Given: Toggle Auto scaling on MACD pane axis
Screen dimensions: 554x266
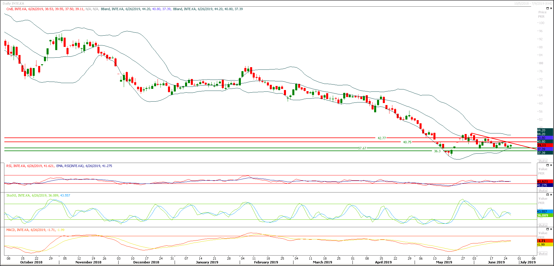Looking at the screenshot, I should pos(543,254).
